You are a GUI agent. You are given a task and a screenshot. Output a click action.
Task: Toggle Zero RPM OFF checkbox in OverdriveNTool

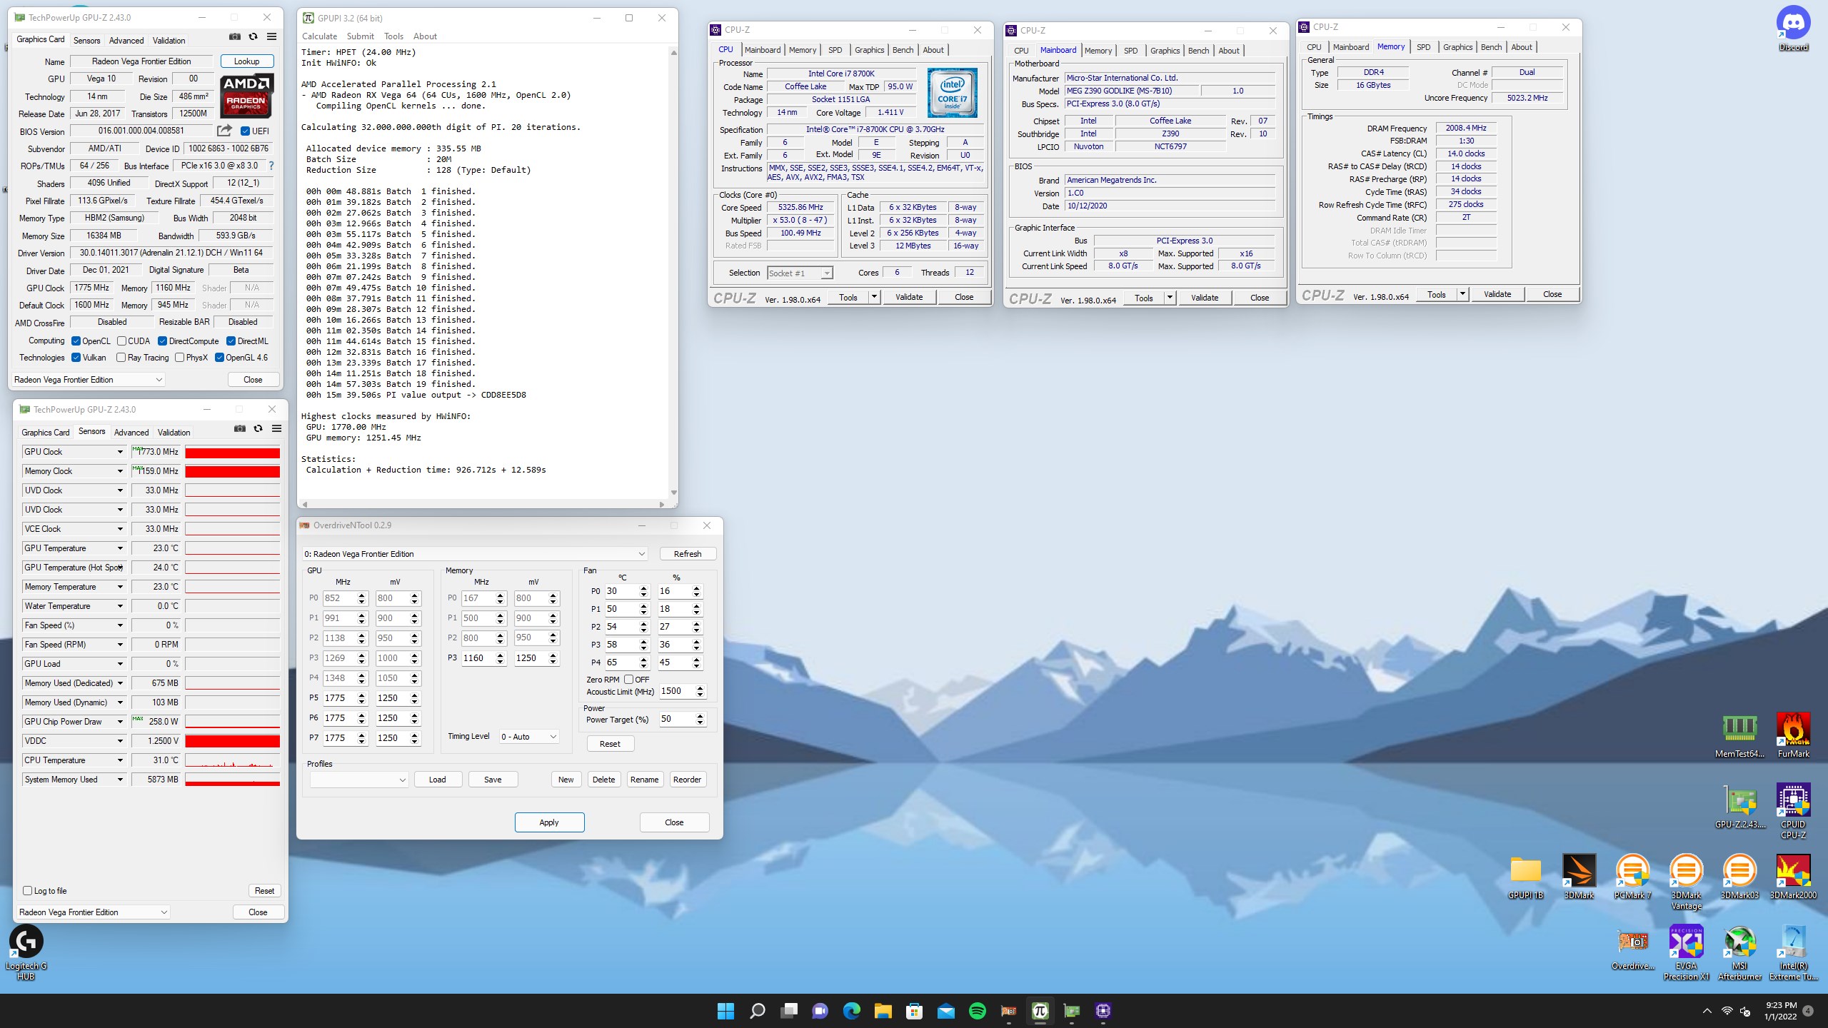tap(628, 680)
